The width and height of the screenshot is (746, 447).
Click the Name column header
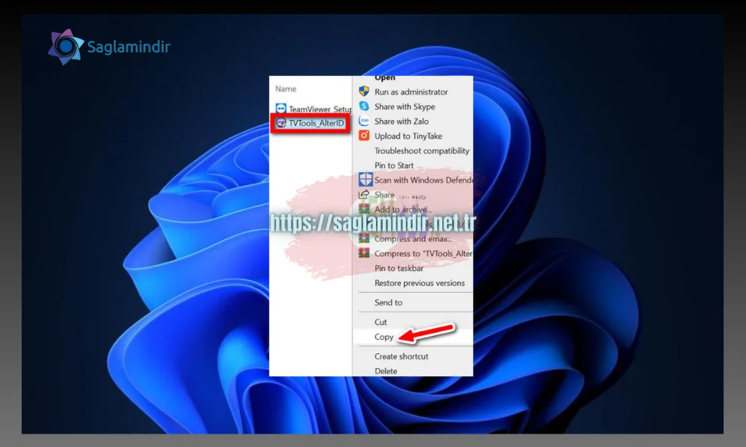286,89
